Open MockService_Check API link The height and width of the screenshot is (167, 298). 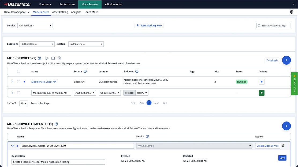point(44,82)
